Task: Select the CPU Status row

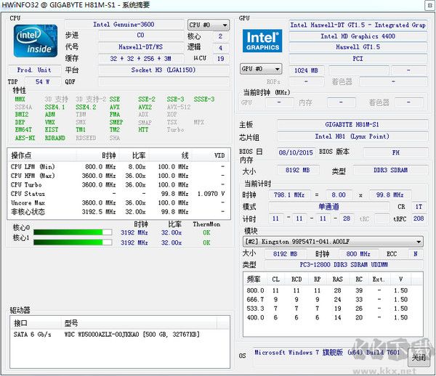Action: pyautogui.click(x=118, y=194)
